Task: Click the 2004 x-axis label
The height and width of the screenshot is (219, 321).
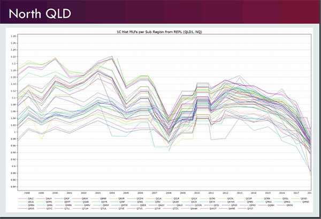Action: click(x=112, y=193)
